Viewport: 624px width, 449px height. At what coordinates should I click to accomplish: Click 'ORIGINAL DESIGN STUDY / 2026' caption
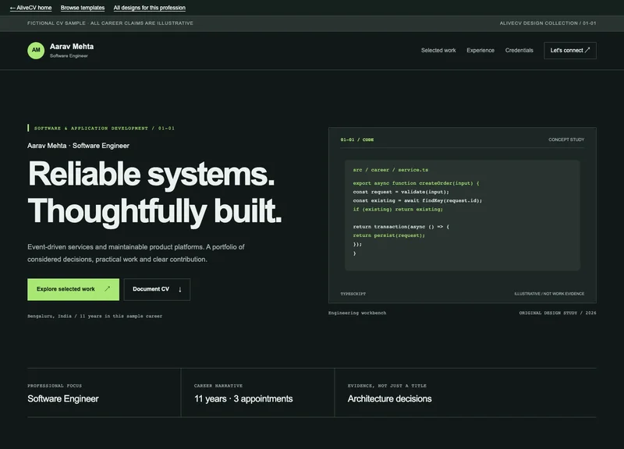[558, 313]
